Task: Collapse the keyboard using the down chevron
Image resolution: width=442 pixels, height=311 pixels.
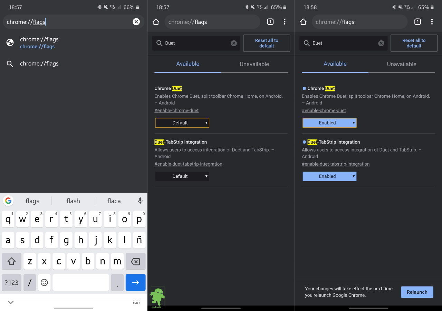Action: pyautogui.click(x=11, y=302)
